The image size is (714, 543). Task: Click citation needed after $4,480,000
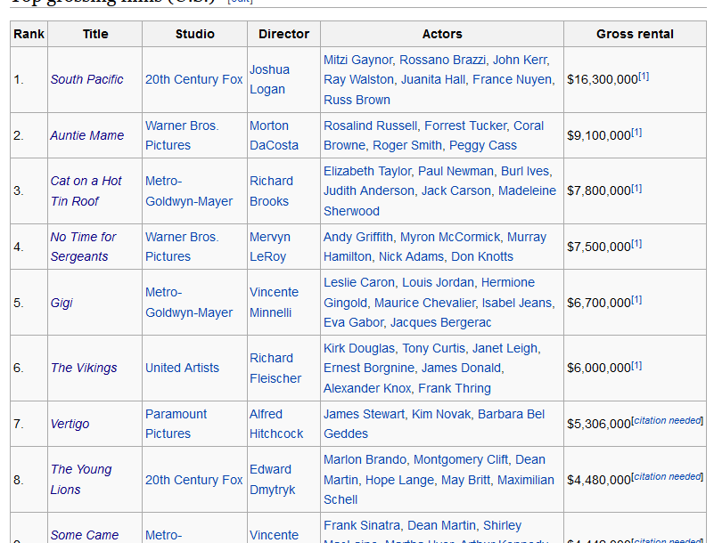coord(667,476)
